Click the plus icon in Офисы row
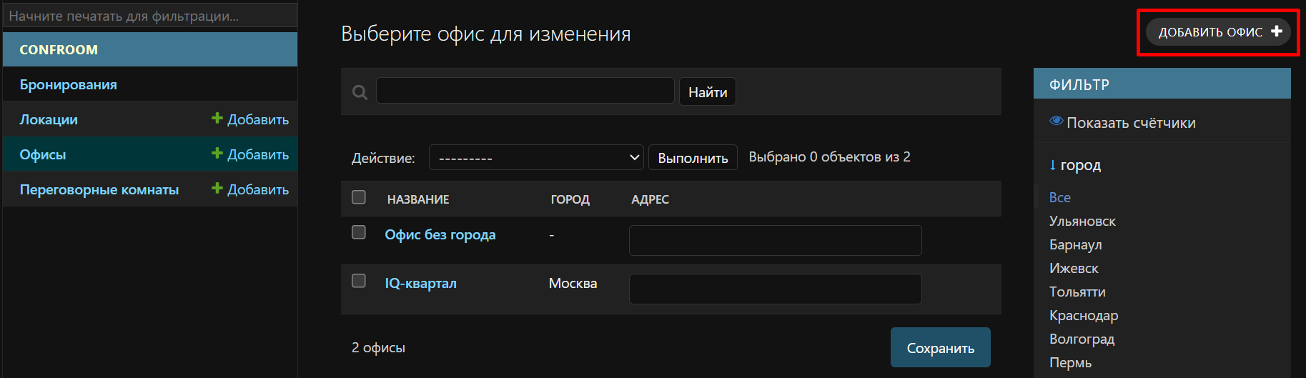 pyautogui.click(x=217, y=154)
